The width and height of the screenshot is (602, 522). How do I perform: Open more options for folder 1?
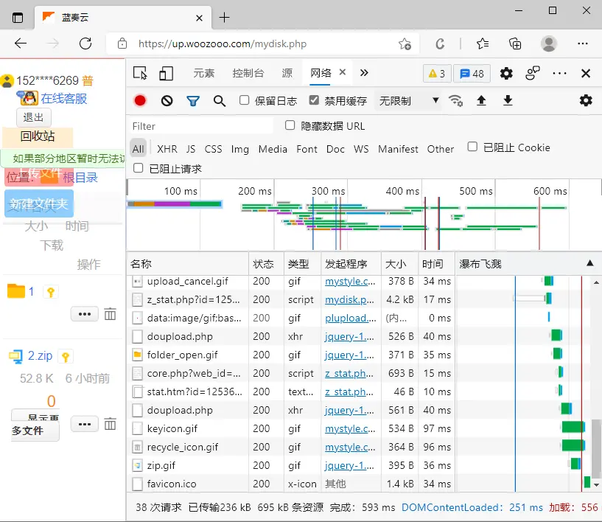click(x=85, y=314)
